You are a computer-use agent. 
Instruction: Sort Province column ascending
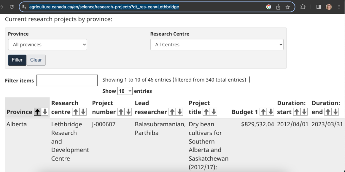37,112
